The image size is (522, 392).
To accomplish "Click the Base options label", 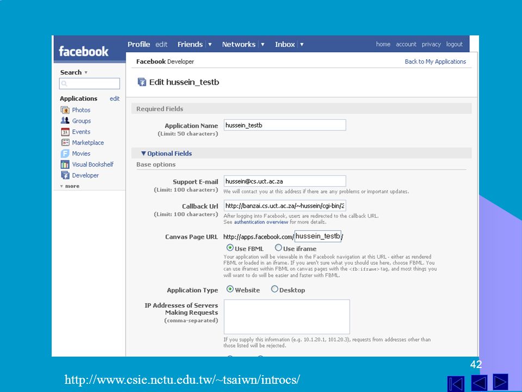I will [156, 164].
